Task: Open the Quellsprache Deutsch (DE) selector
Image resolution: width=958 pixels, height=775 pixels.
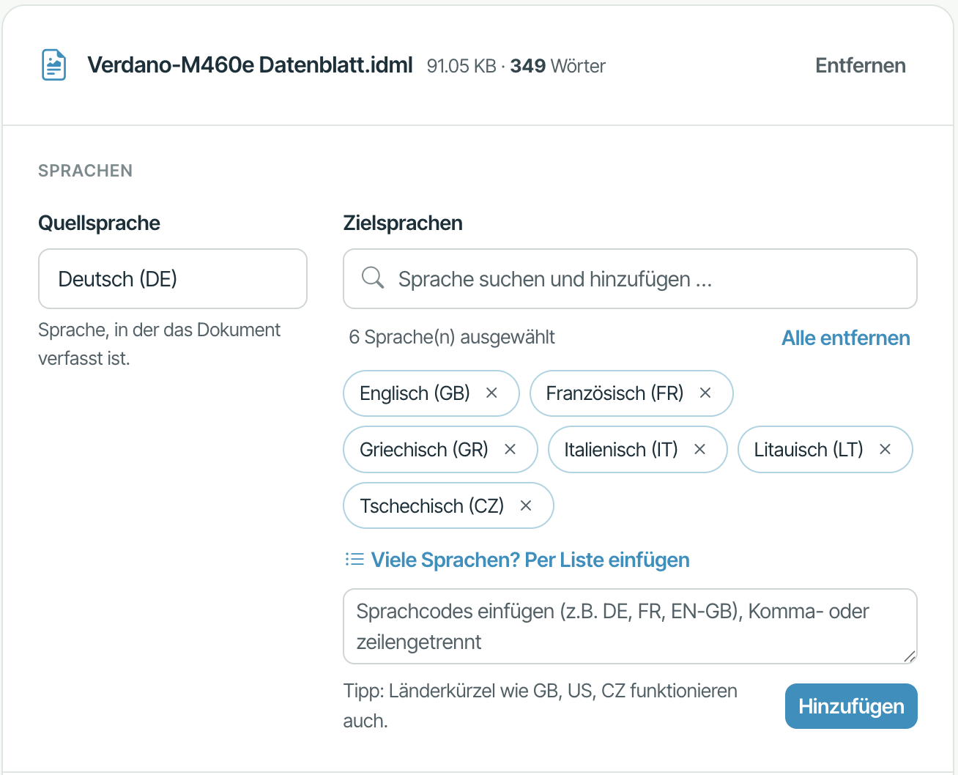Action: point(173,279)
